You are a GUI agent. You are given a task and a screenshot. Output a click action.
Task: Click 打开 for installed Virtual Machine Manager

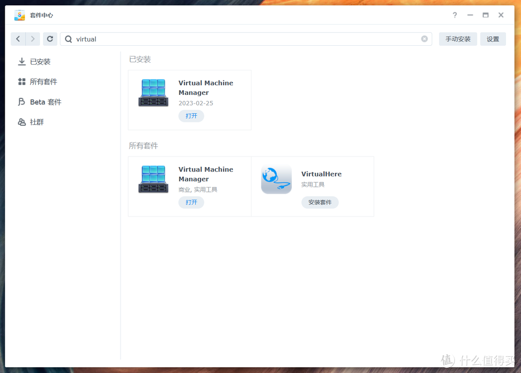pyautogui.click(x=191, y=116)
